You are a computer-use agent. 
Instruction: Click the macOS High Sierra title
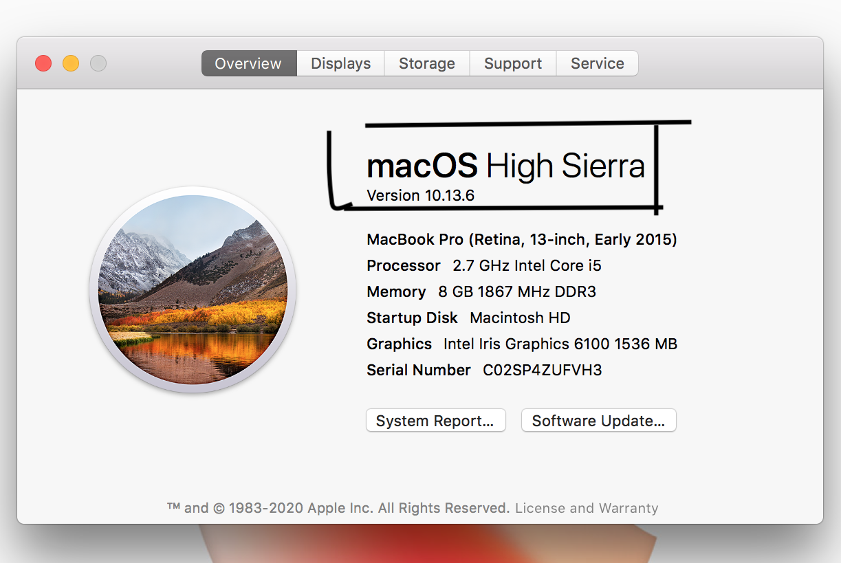[x=506, y=166]
